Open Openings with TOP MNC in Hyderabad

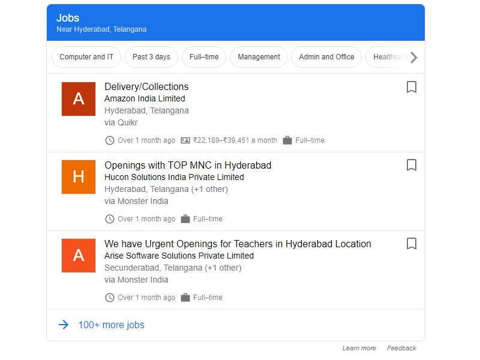pyautogui.click(x=188, y=166)
